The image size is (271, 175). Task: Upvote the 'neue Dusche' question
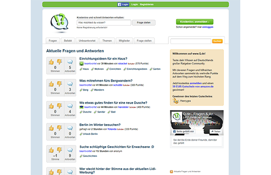[51, 106]
